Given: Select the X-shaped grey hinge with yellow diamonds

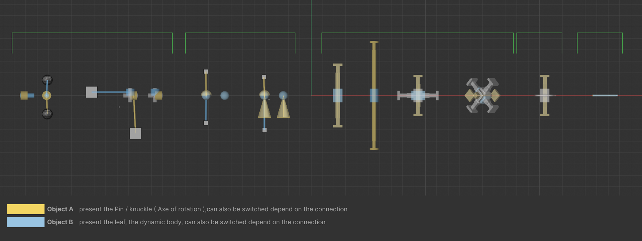Looking at the screenshot, I should coord(483,95).
